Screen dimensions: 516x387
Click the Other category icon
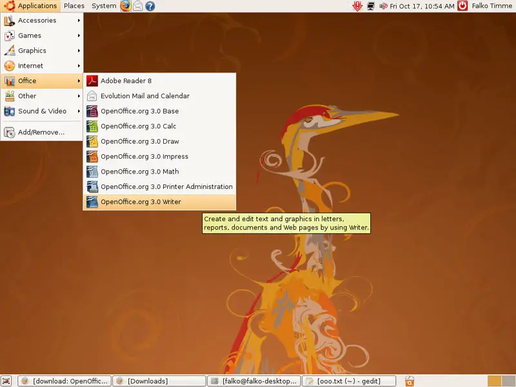click(x=10, y=96)
